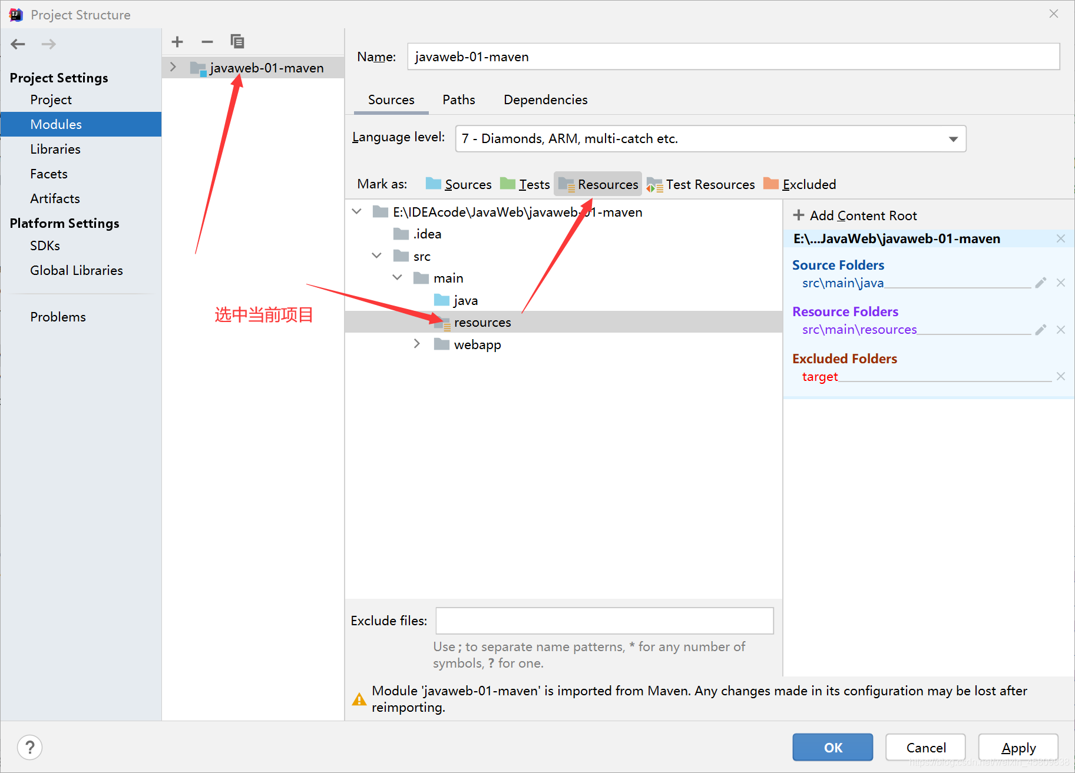Click the Back navigation arrow
Image resolution: width=1075 pixels, height=773 pixels.
[x=18, y=44]
